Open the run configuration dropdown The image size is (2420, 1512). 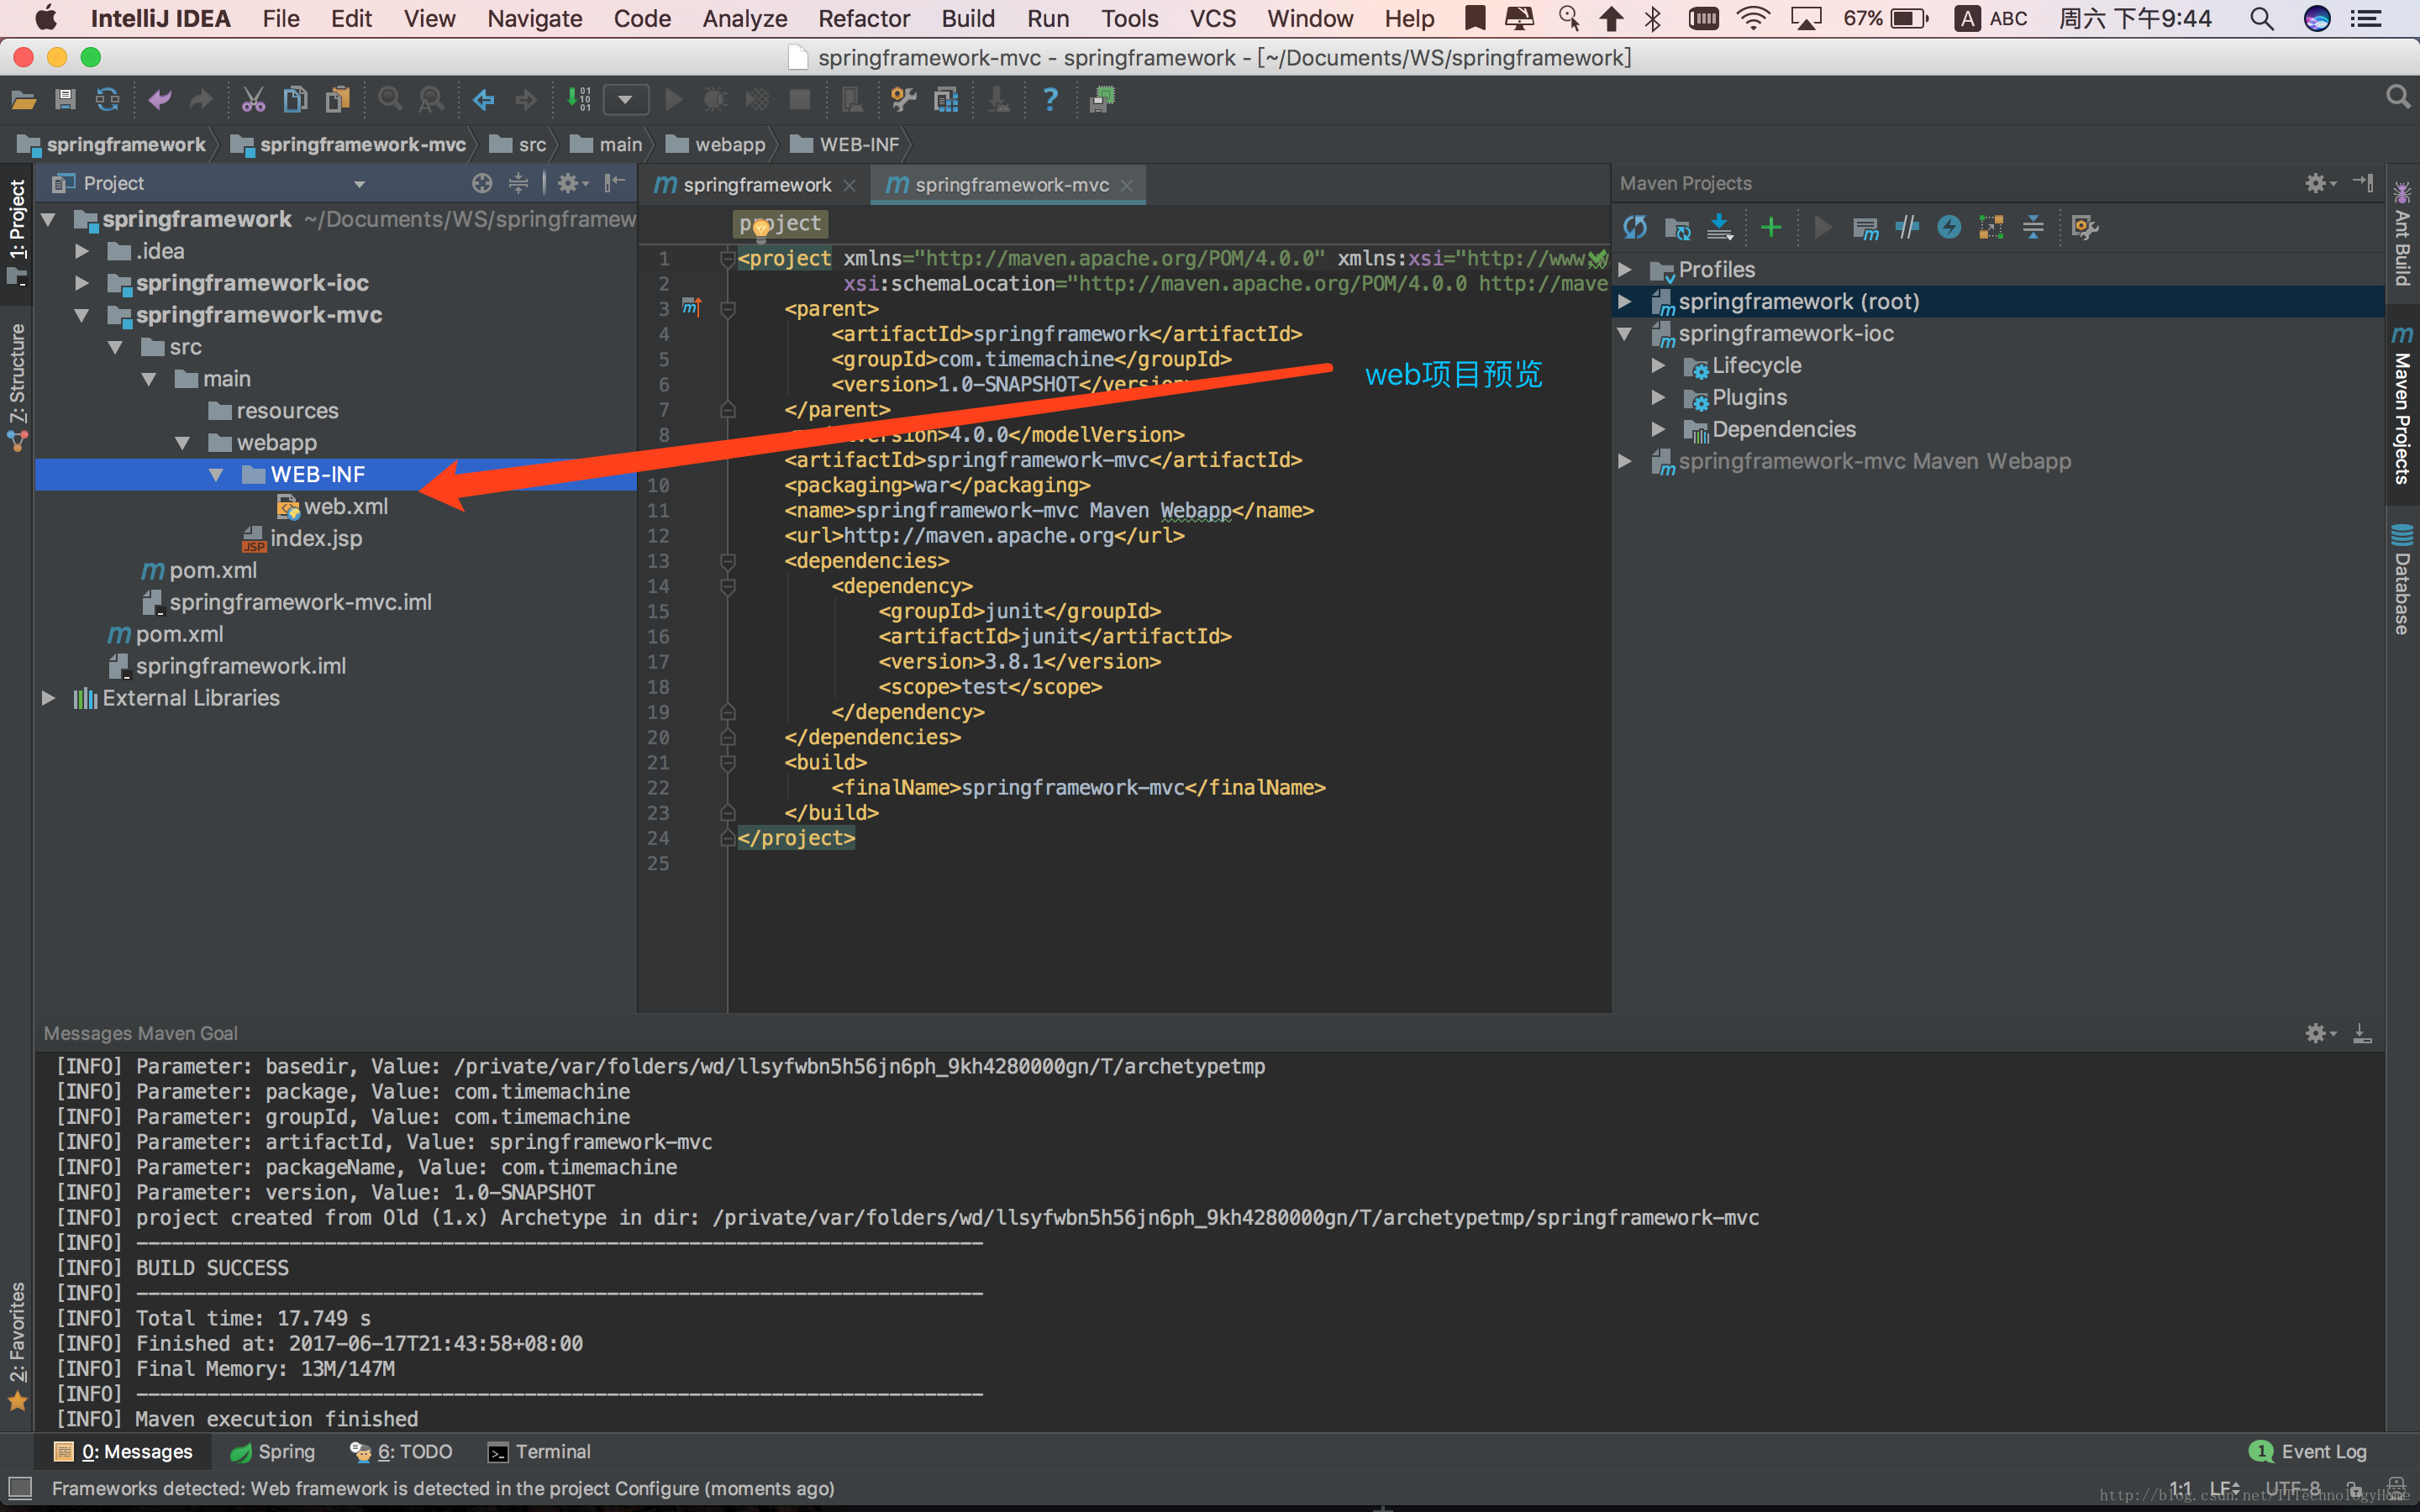point(626,99)
